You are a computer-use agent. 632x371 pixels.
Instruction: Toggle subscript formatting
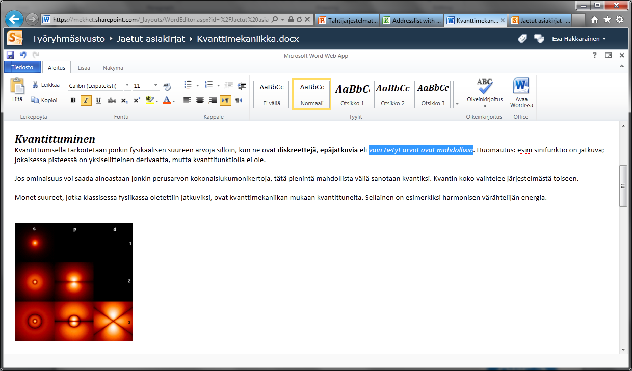124,100
